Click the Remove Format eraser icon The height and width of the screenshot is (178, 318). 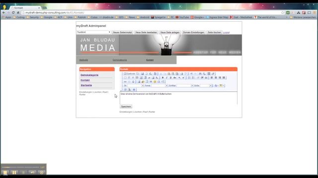[x=213, y=74]
